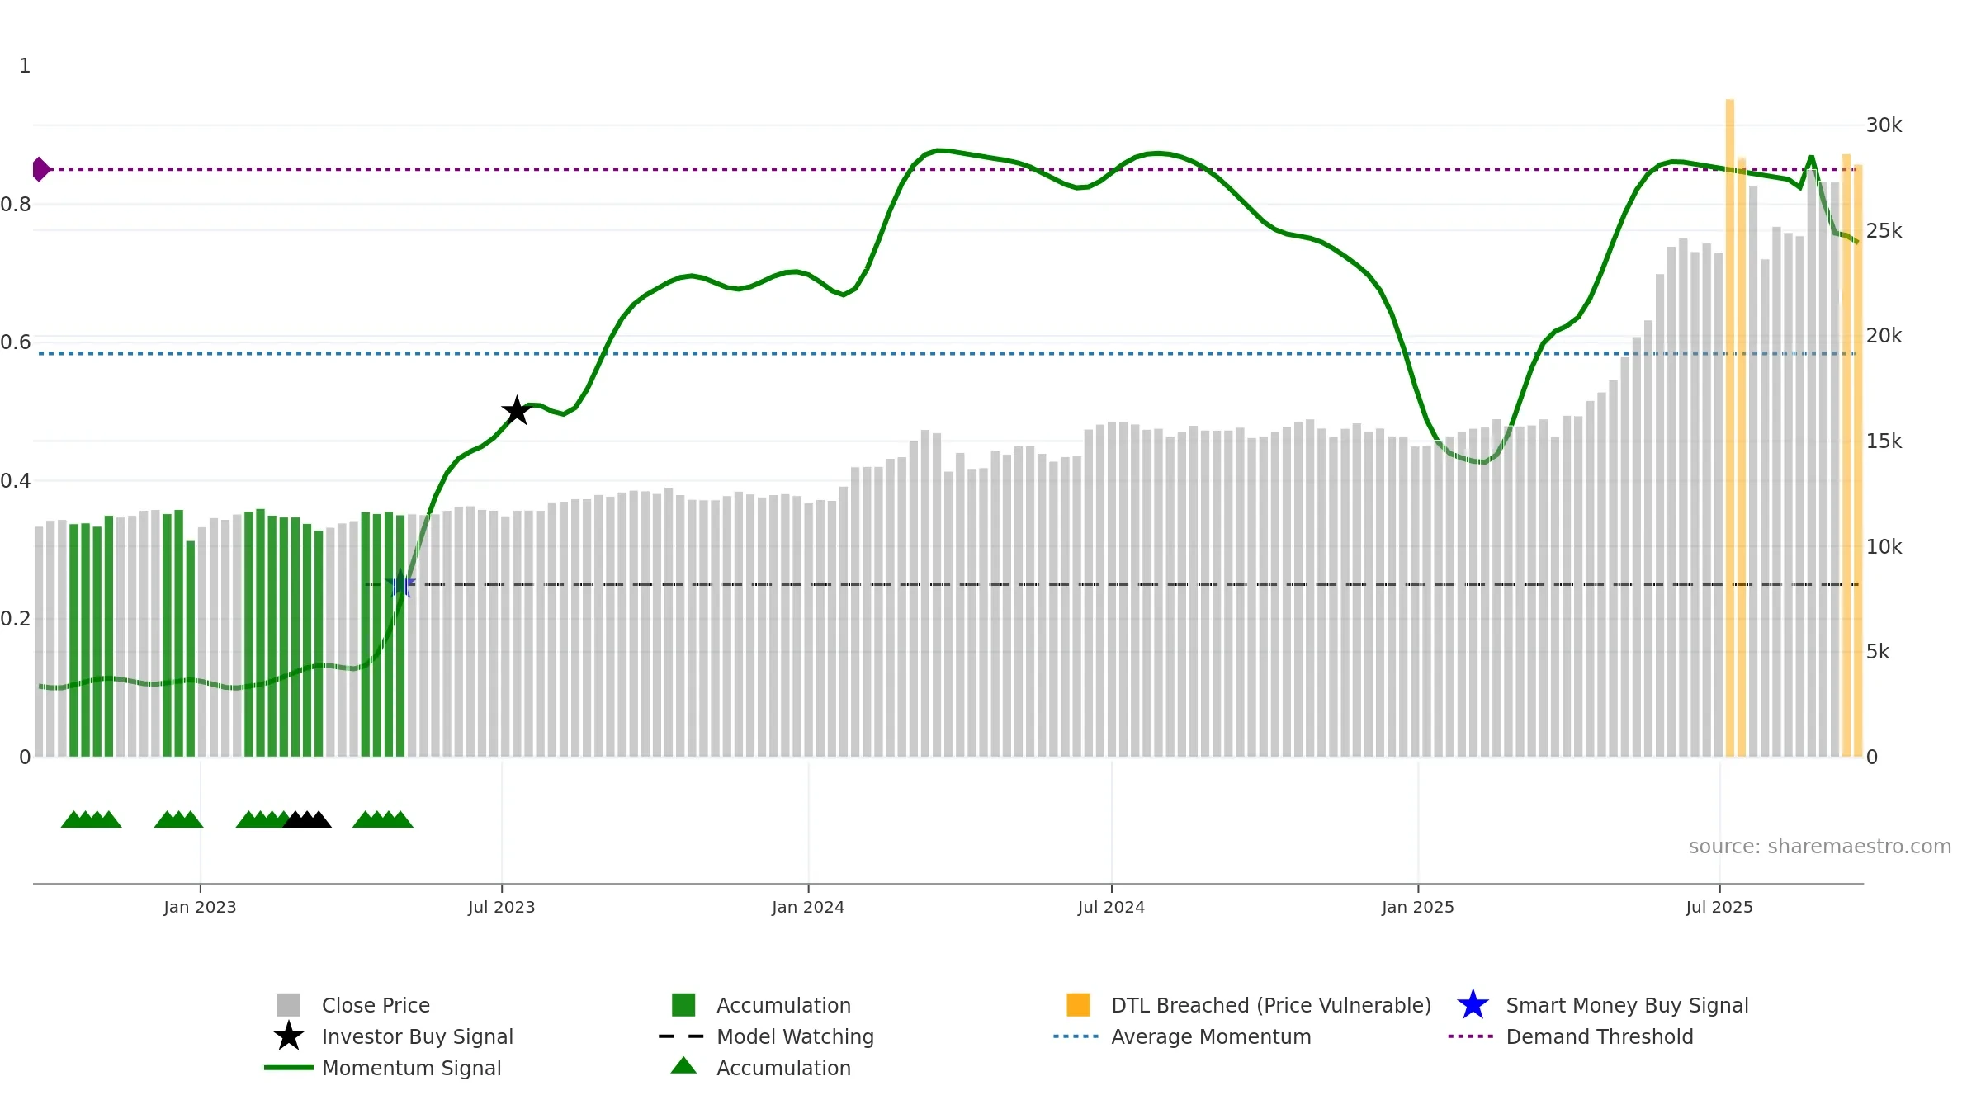Toggle the Average Momentum legend label
This screenshot has width=1981, height=1114.
pos(1211,1036)
